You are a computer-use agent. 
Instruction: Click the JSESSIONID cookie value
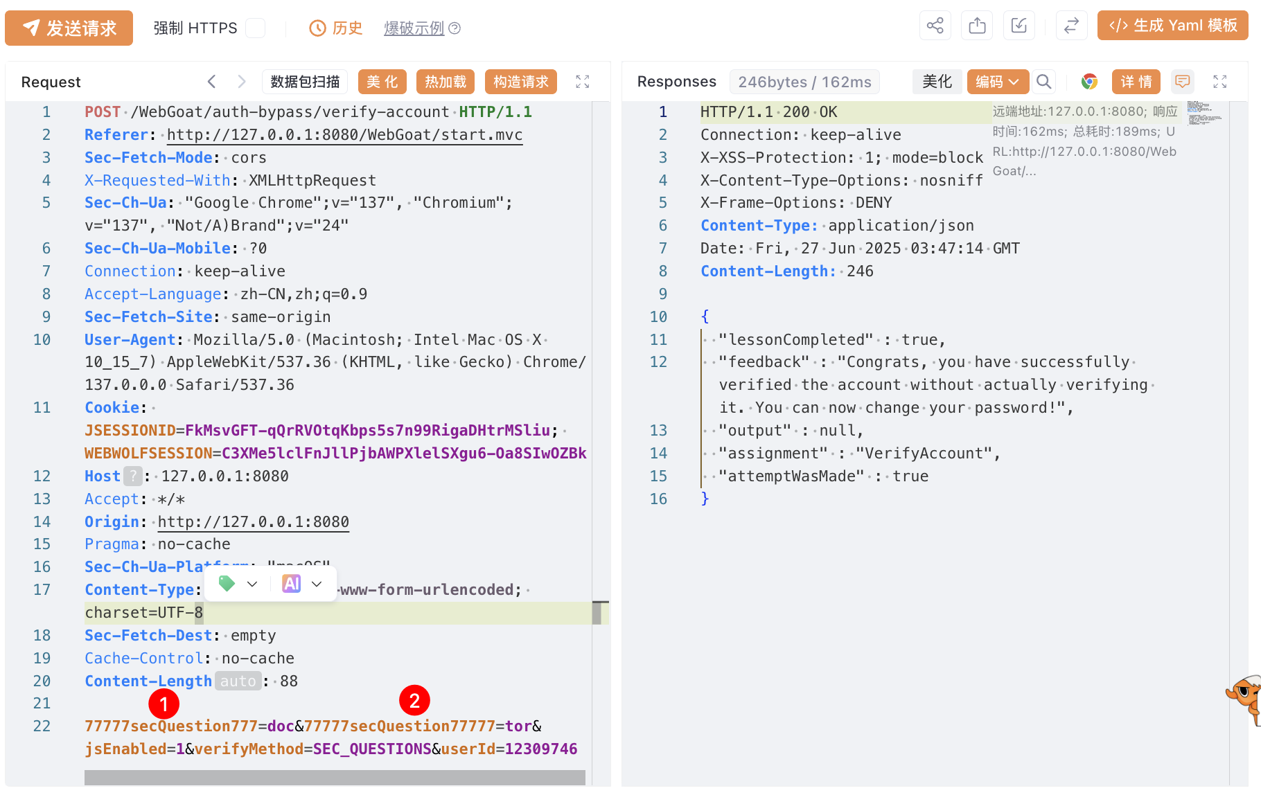[367, 431]
